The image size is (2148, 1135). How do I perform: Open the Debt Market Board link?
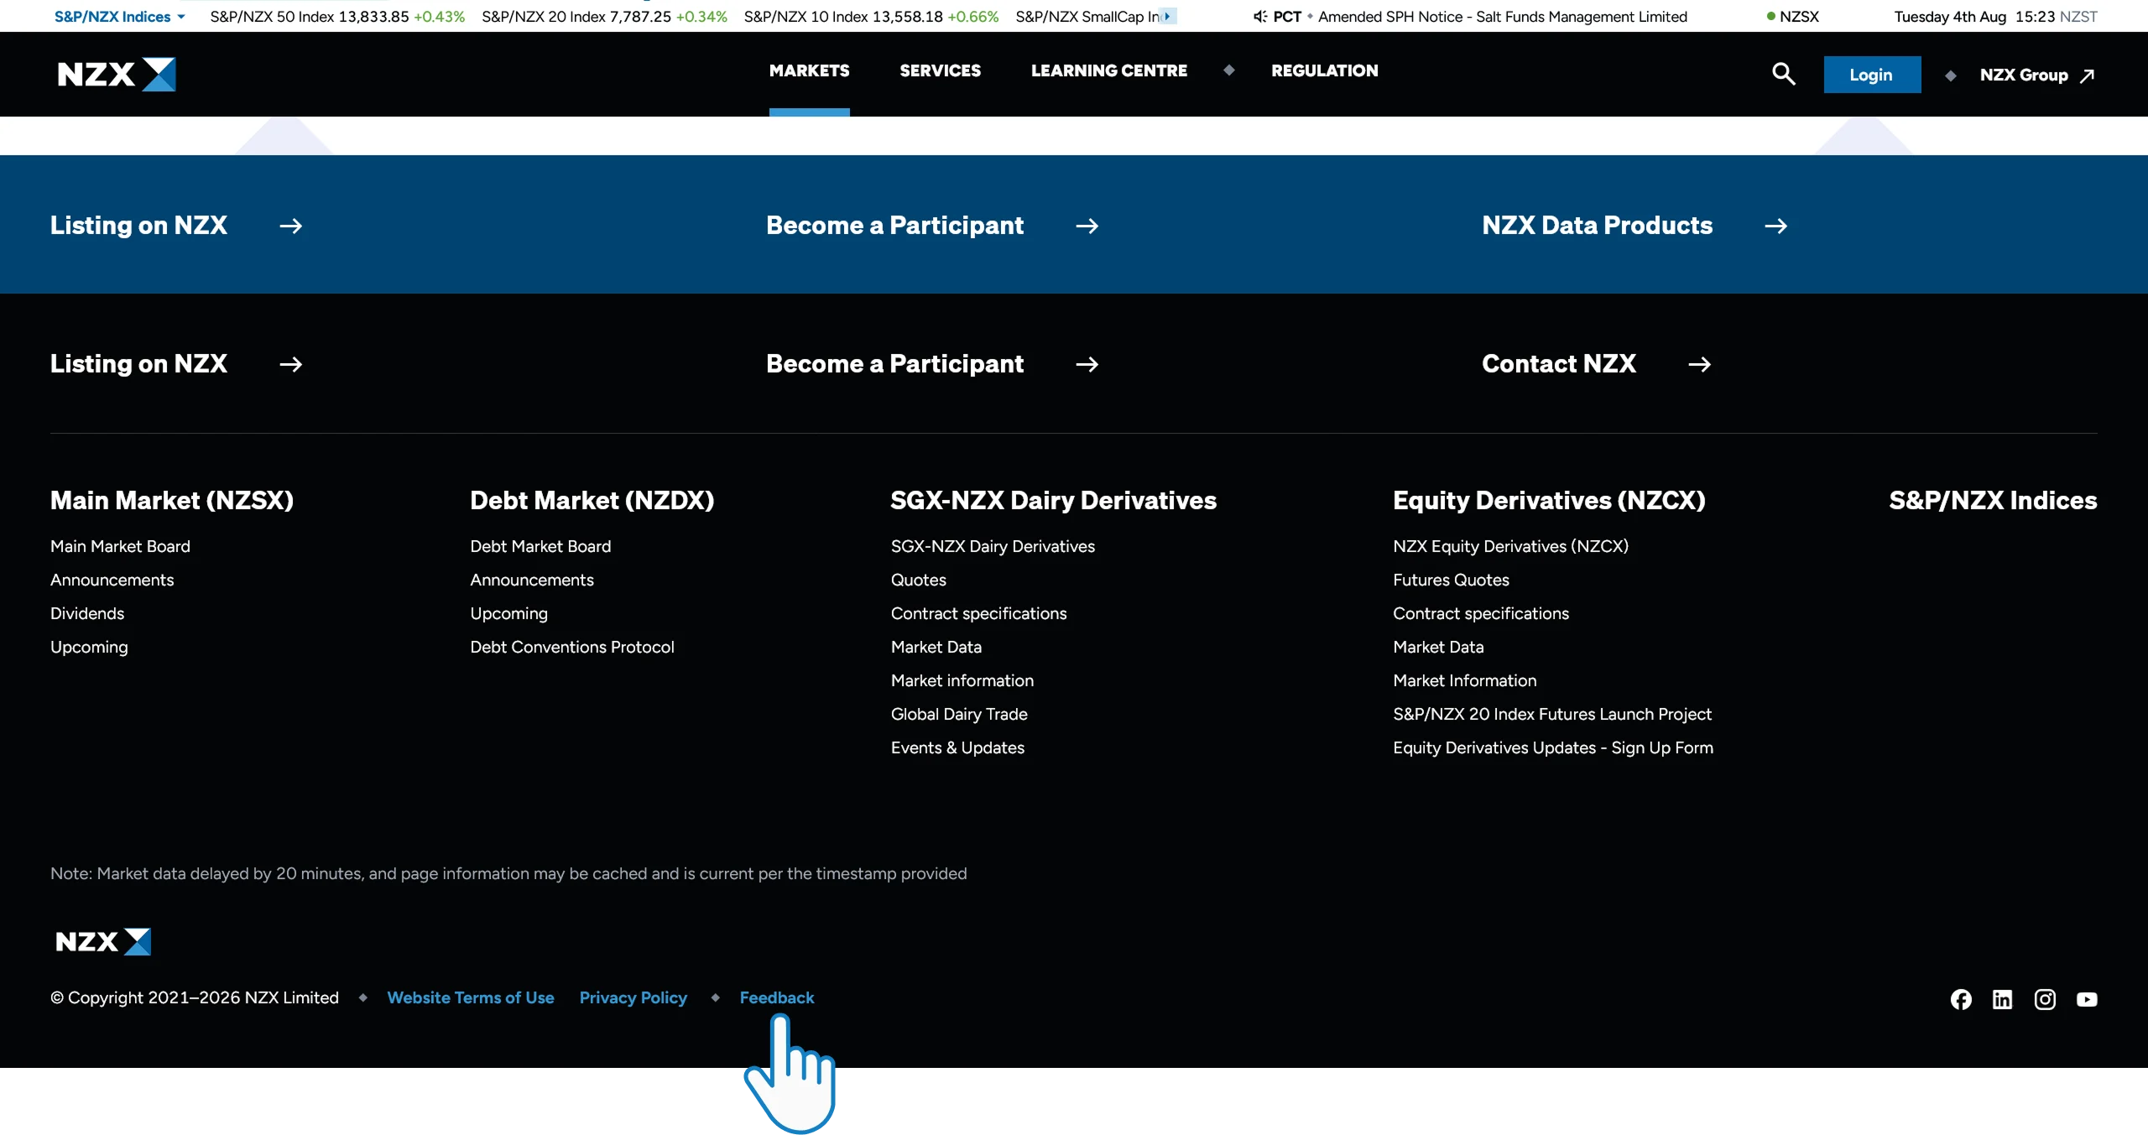540,546
